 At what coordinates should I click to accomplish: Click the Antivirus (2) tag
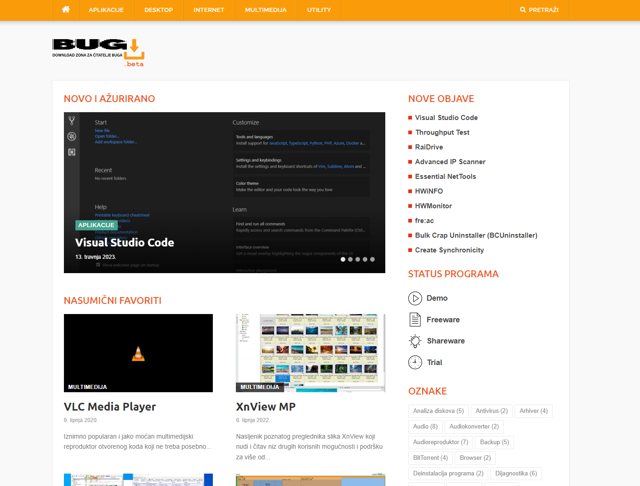491,411
